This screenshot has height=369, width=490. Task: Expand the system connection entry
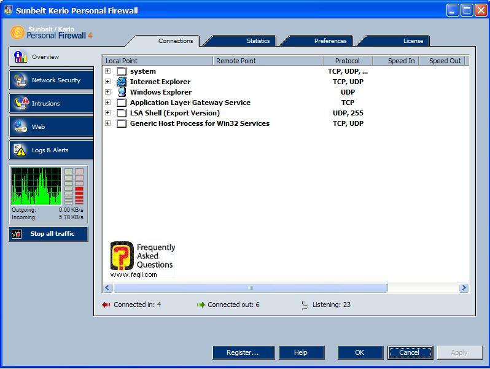click(108, 71)
